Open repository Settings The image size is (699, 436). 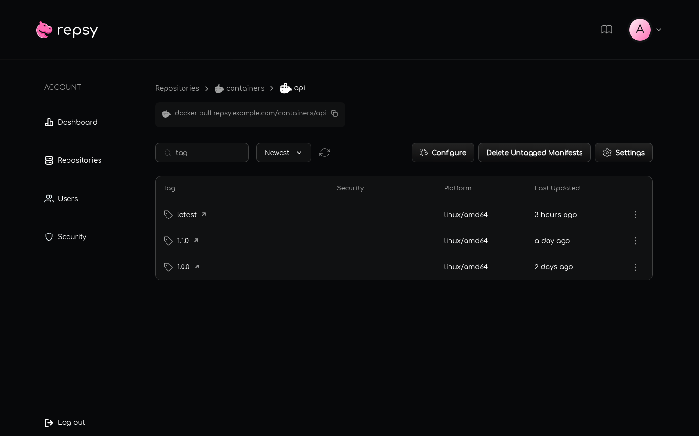point(624,153)
